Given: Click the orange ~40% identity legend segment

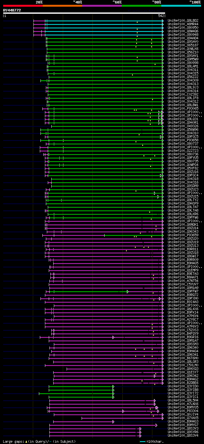Looking at the screenshot, I should [62, 6].
